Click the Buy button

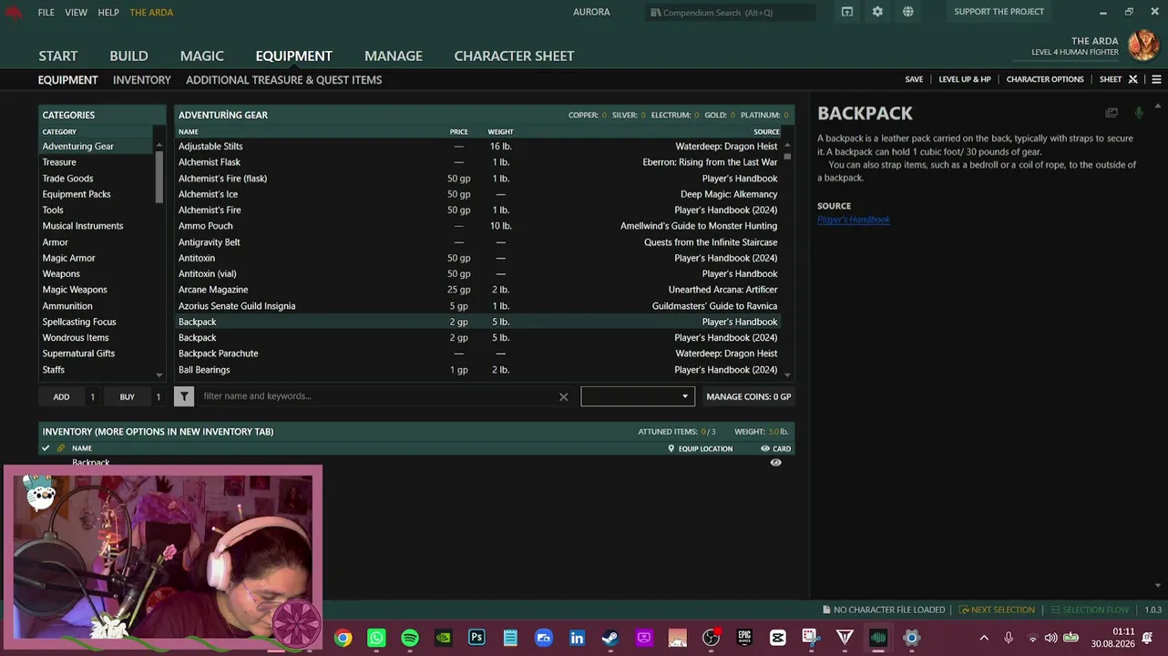[127, 396]
